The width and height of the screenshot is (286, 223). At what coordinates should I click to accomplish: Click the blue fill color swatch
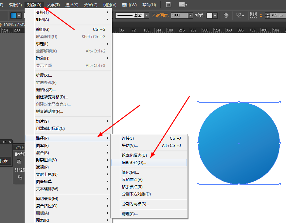click(13, 15)
